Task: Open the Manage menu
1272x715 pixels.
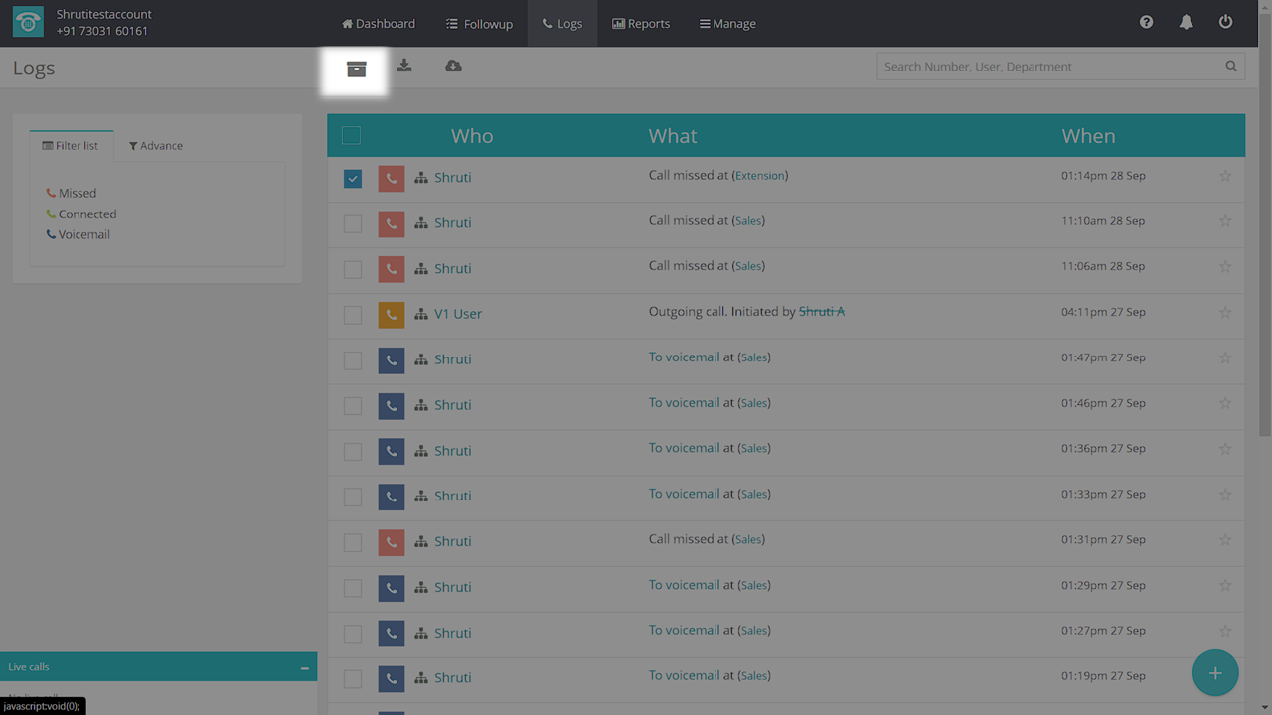Action: point(727,23)
